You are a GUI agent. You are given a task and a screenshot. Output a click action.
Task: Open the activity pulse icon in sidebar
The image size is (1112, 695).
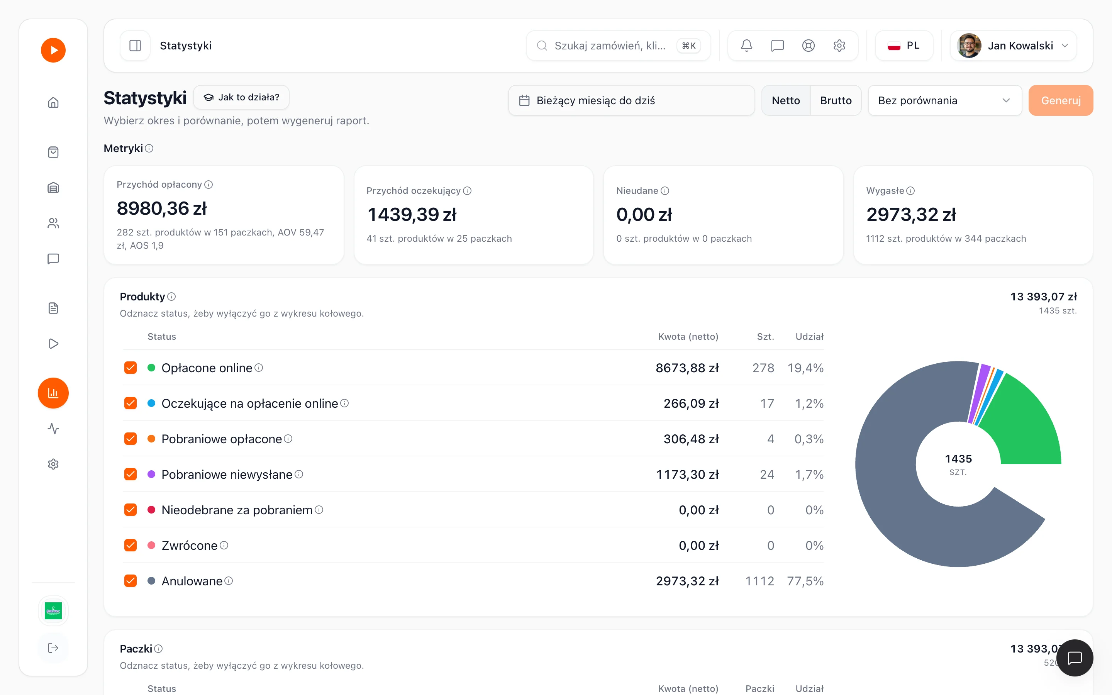(x=53, y=429)
